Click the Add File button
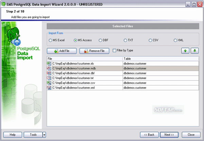The width and height of the screenshot is (204, 141). click(62, 51)
